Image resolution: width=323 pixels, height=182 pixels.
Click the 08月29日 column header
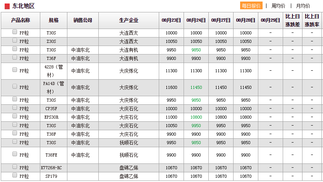point(270,20)
